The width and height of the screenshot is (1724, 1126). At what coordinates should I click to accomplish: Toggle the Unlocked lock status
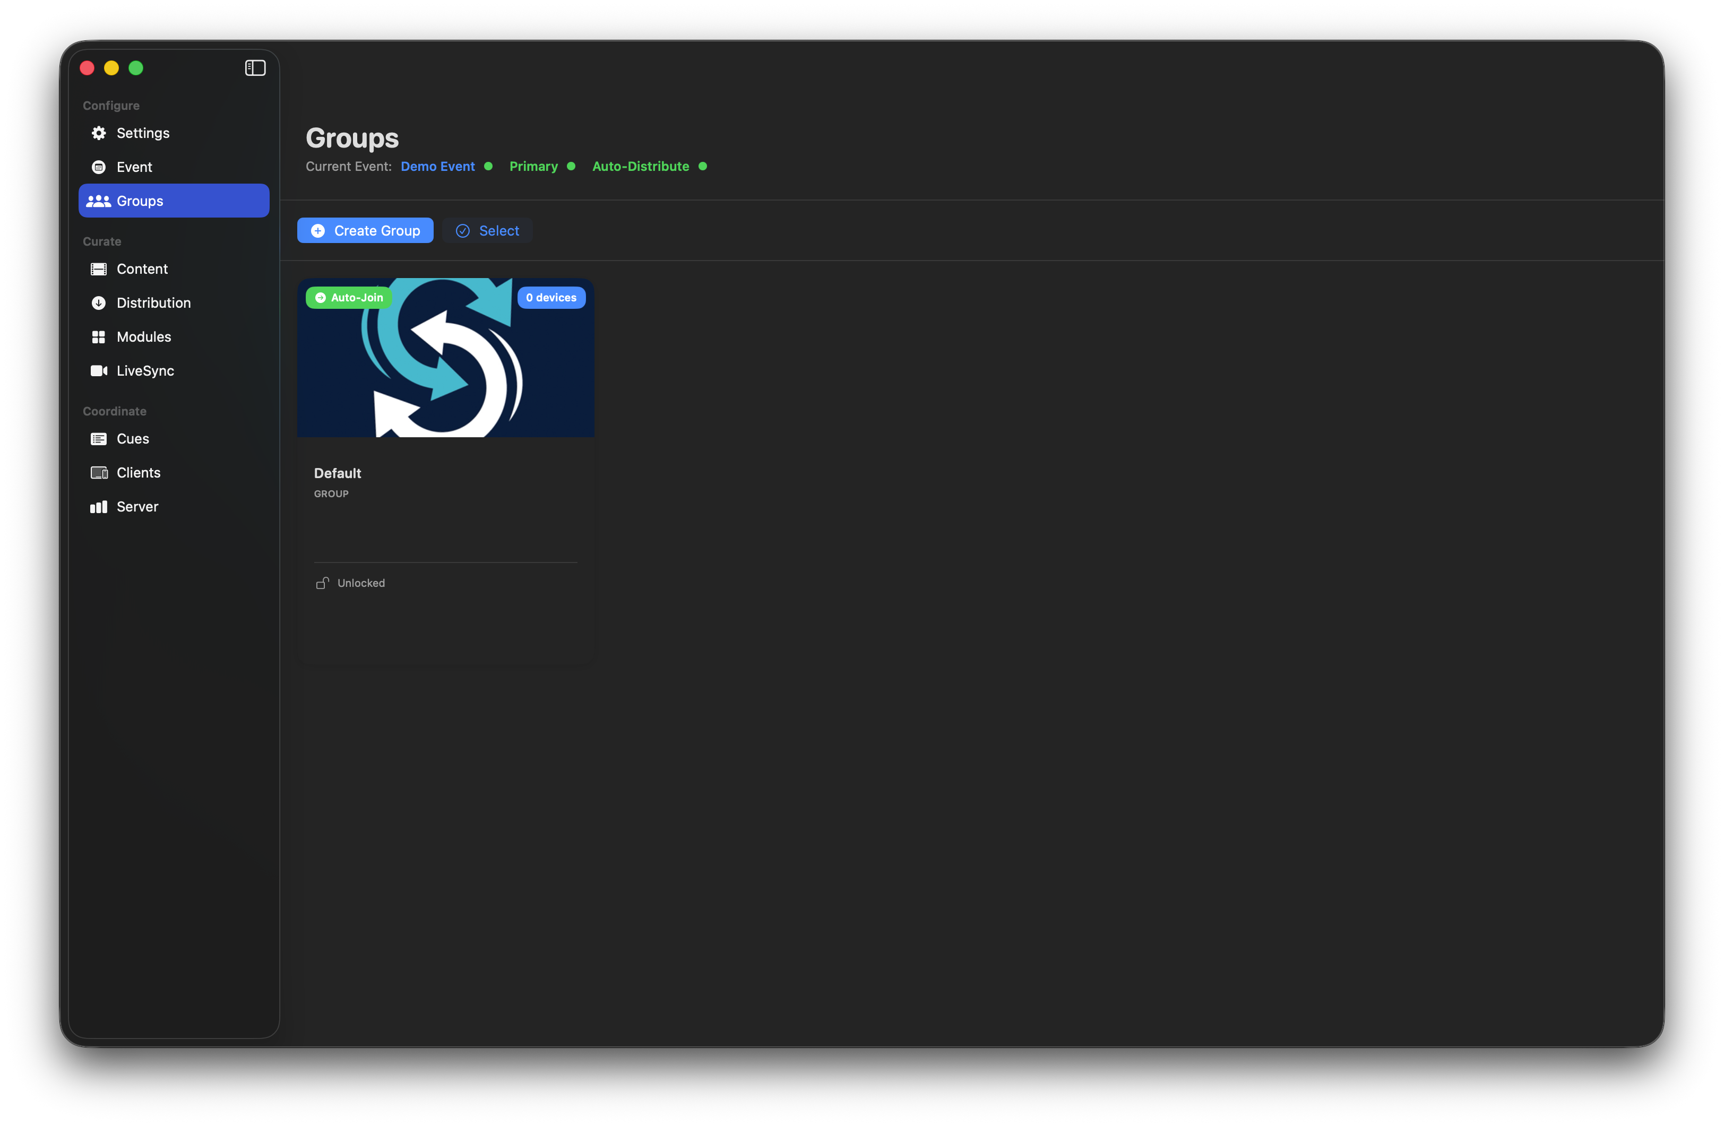tap(351, 583)
